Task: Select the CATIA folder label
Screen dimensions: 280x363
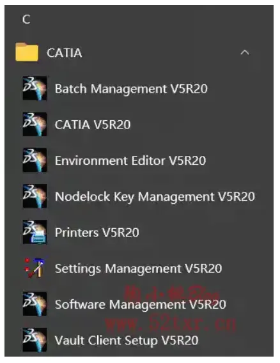Action: (64, 53)
